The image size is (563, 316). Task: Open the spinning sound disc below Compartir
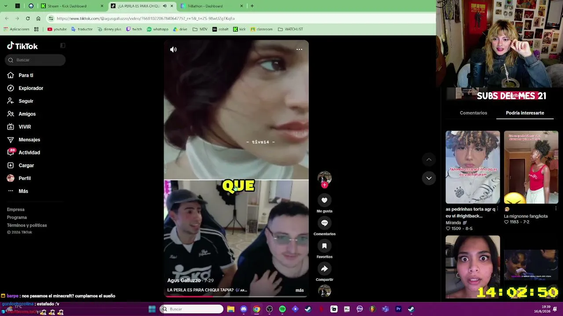(x=325, y=291)
